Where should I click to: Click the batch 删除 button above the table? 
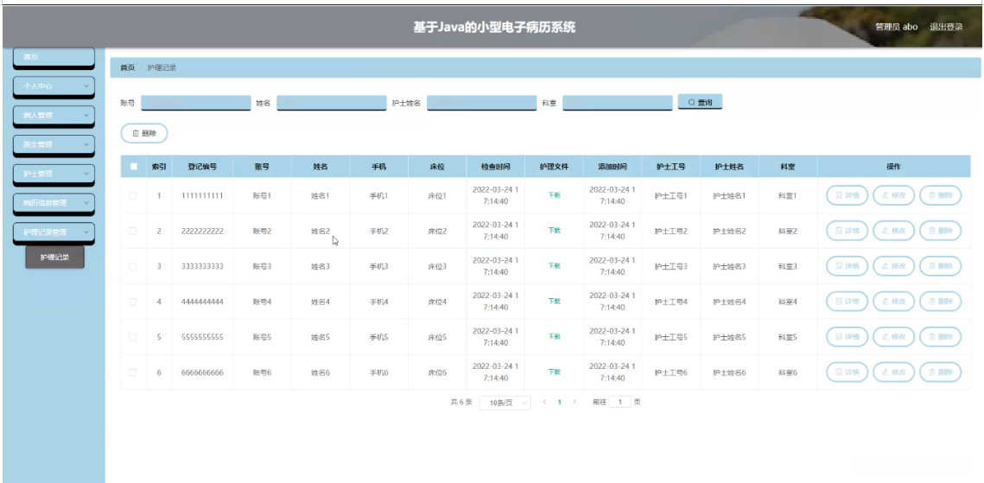tap(143, 133)
